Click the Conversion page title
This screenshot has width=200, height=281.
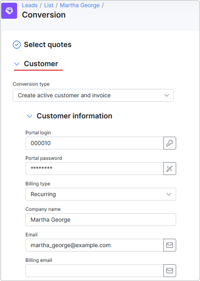click(44, 15)
